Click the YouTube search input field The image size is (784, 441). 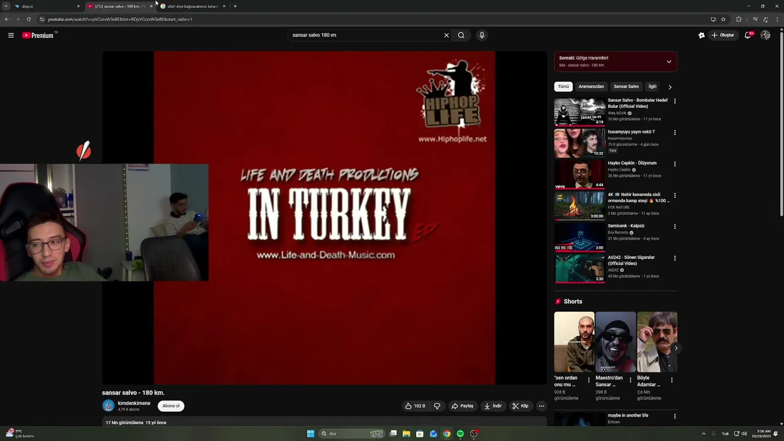(x=366, y=36)
